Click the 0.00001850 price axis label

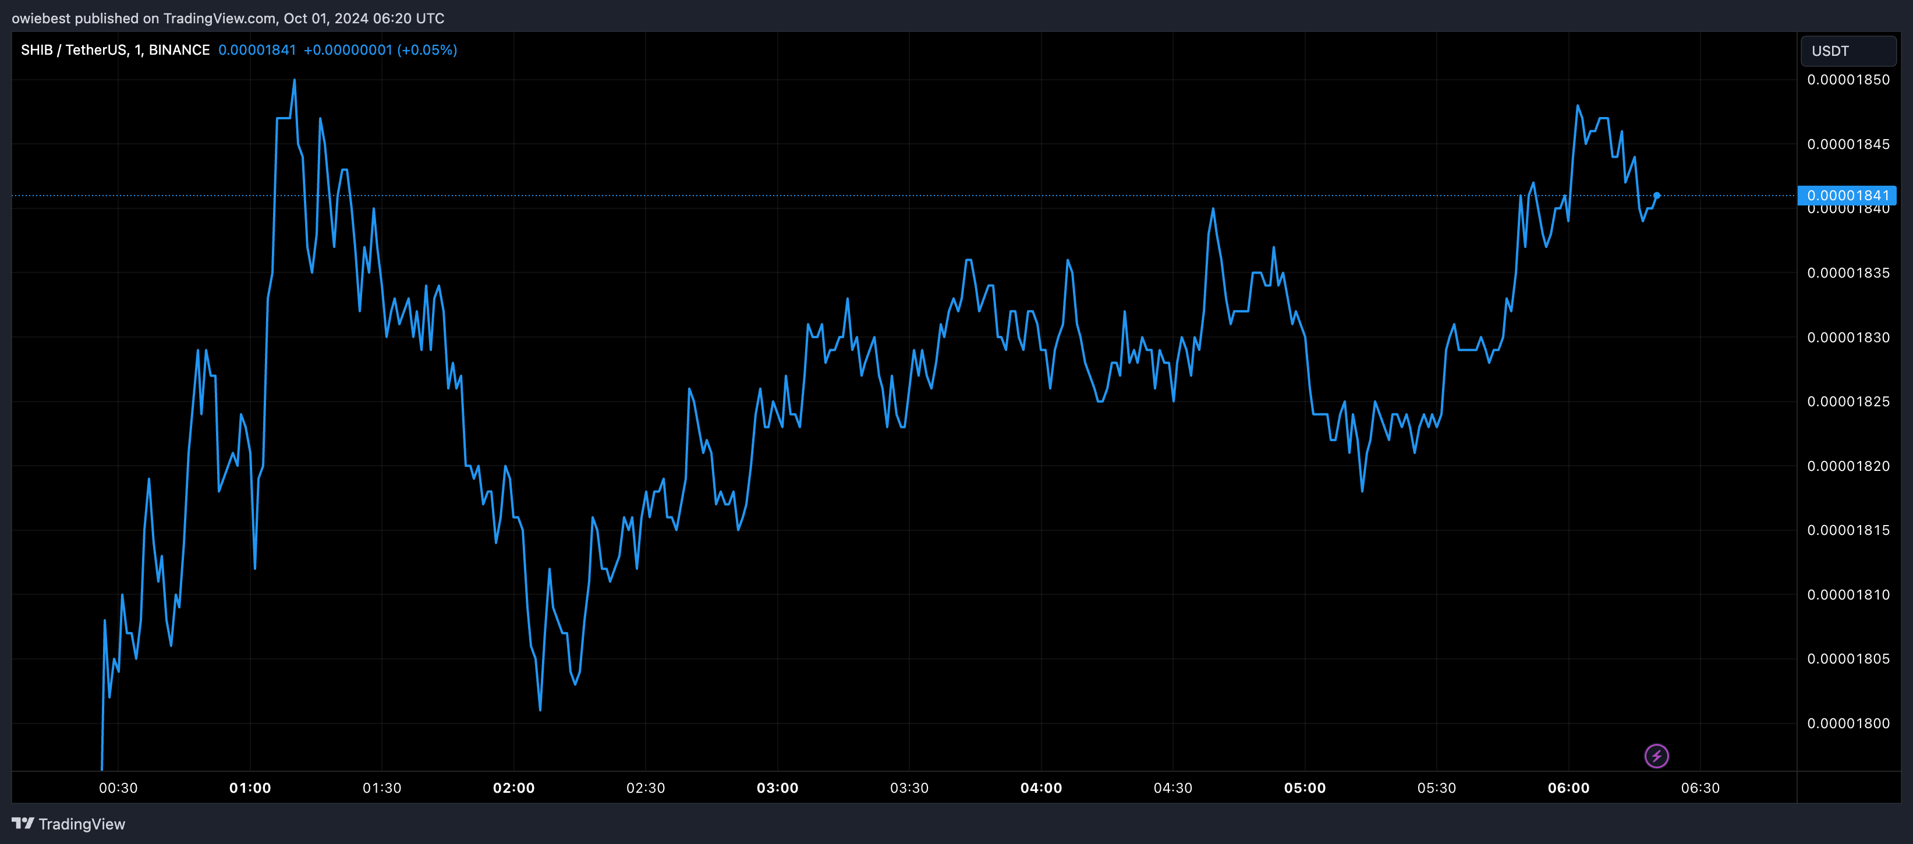[1848, 79]
